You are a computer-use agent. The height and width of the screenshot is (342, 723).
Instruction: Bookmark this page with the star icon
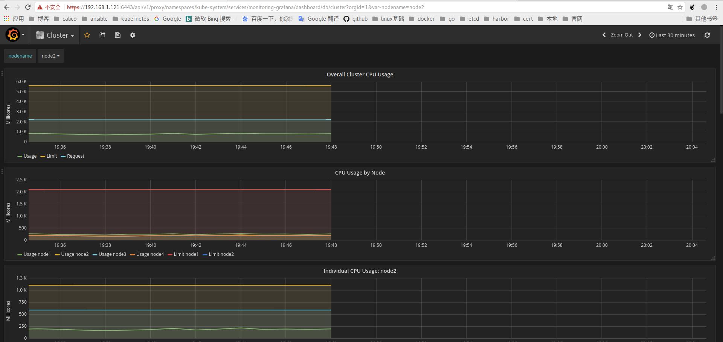tap(680, 7)
